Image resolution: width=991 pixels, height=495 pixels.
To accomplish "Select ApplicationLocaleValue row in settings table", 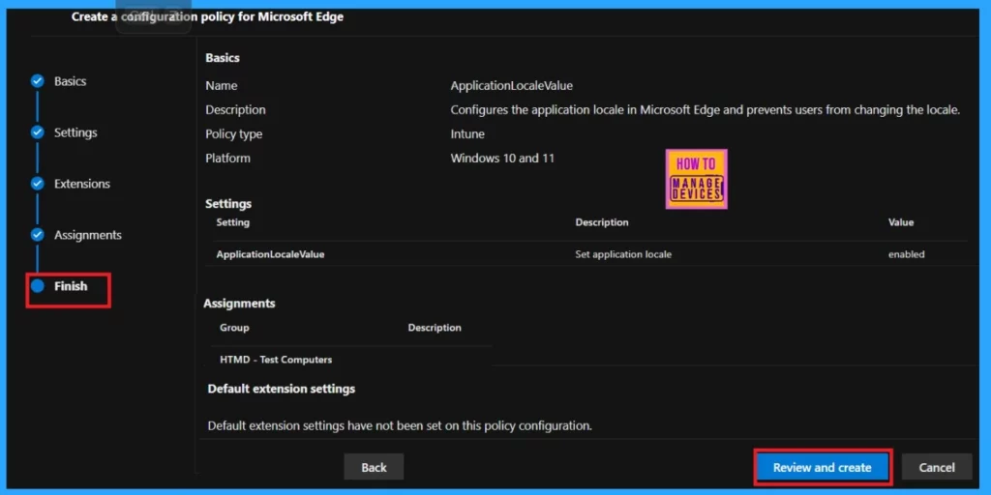I will [590, 254].
